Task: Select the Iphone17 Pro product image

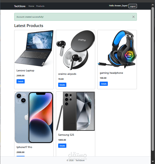Action: [x=34, y=118]
